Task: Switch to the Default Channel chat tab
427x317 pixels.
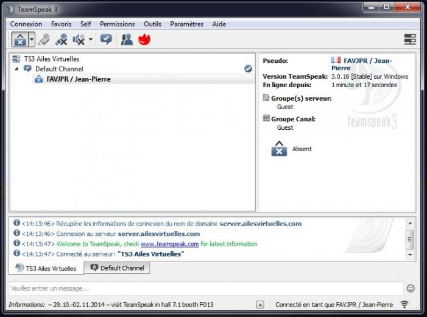Action: [x=117, y=268]
